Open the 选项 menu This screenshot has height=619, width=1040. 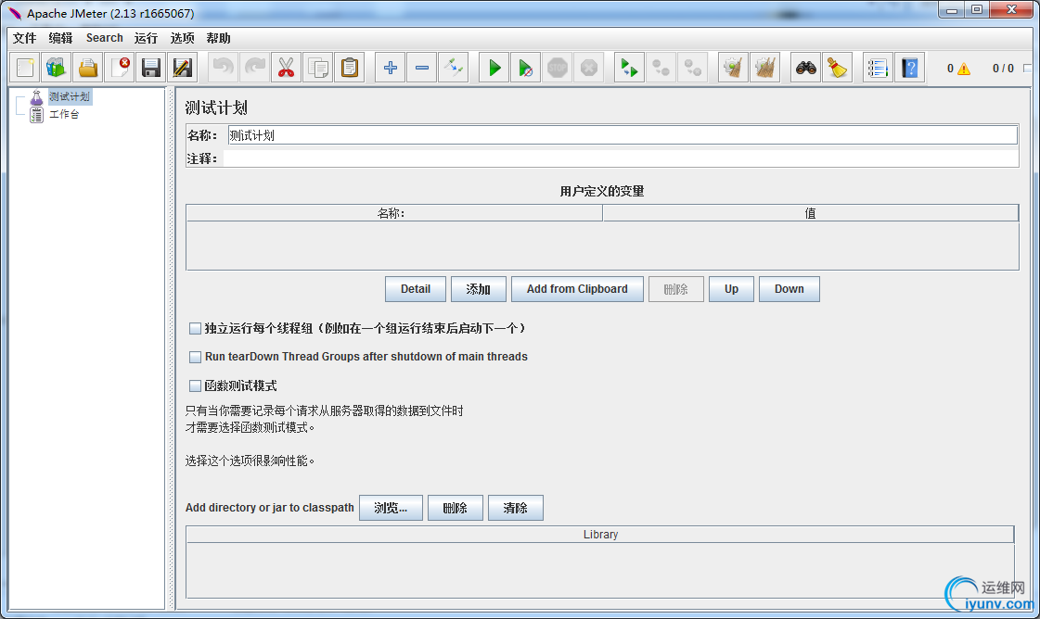pyautogui.click(x=183, y=38)
